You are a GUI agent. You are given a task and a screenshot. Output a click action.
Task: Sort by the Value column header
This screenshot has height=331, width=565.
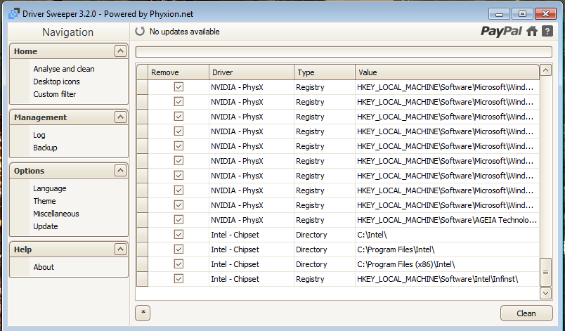coord(447,72)
